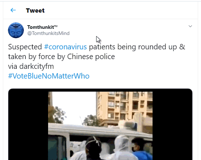
Task: Click the Tweet header title
Action: point(35,10)
